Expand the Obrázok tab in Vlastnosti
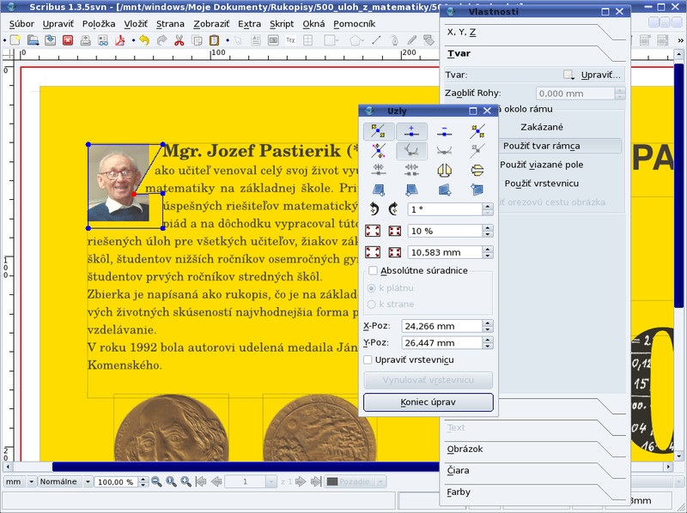The image size is (687, 513). pyautogui.click(x=465, y=449)
